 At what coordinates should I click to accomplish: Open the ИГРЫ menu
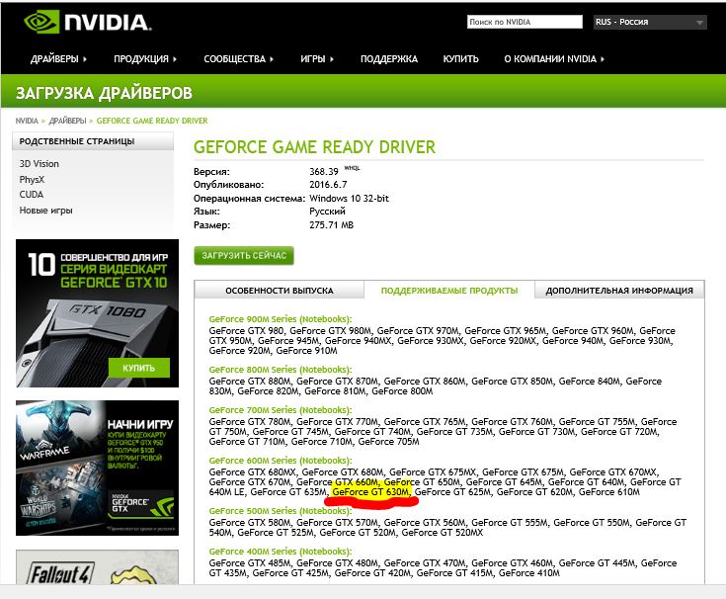point(317,59)
